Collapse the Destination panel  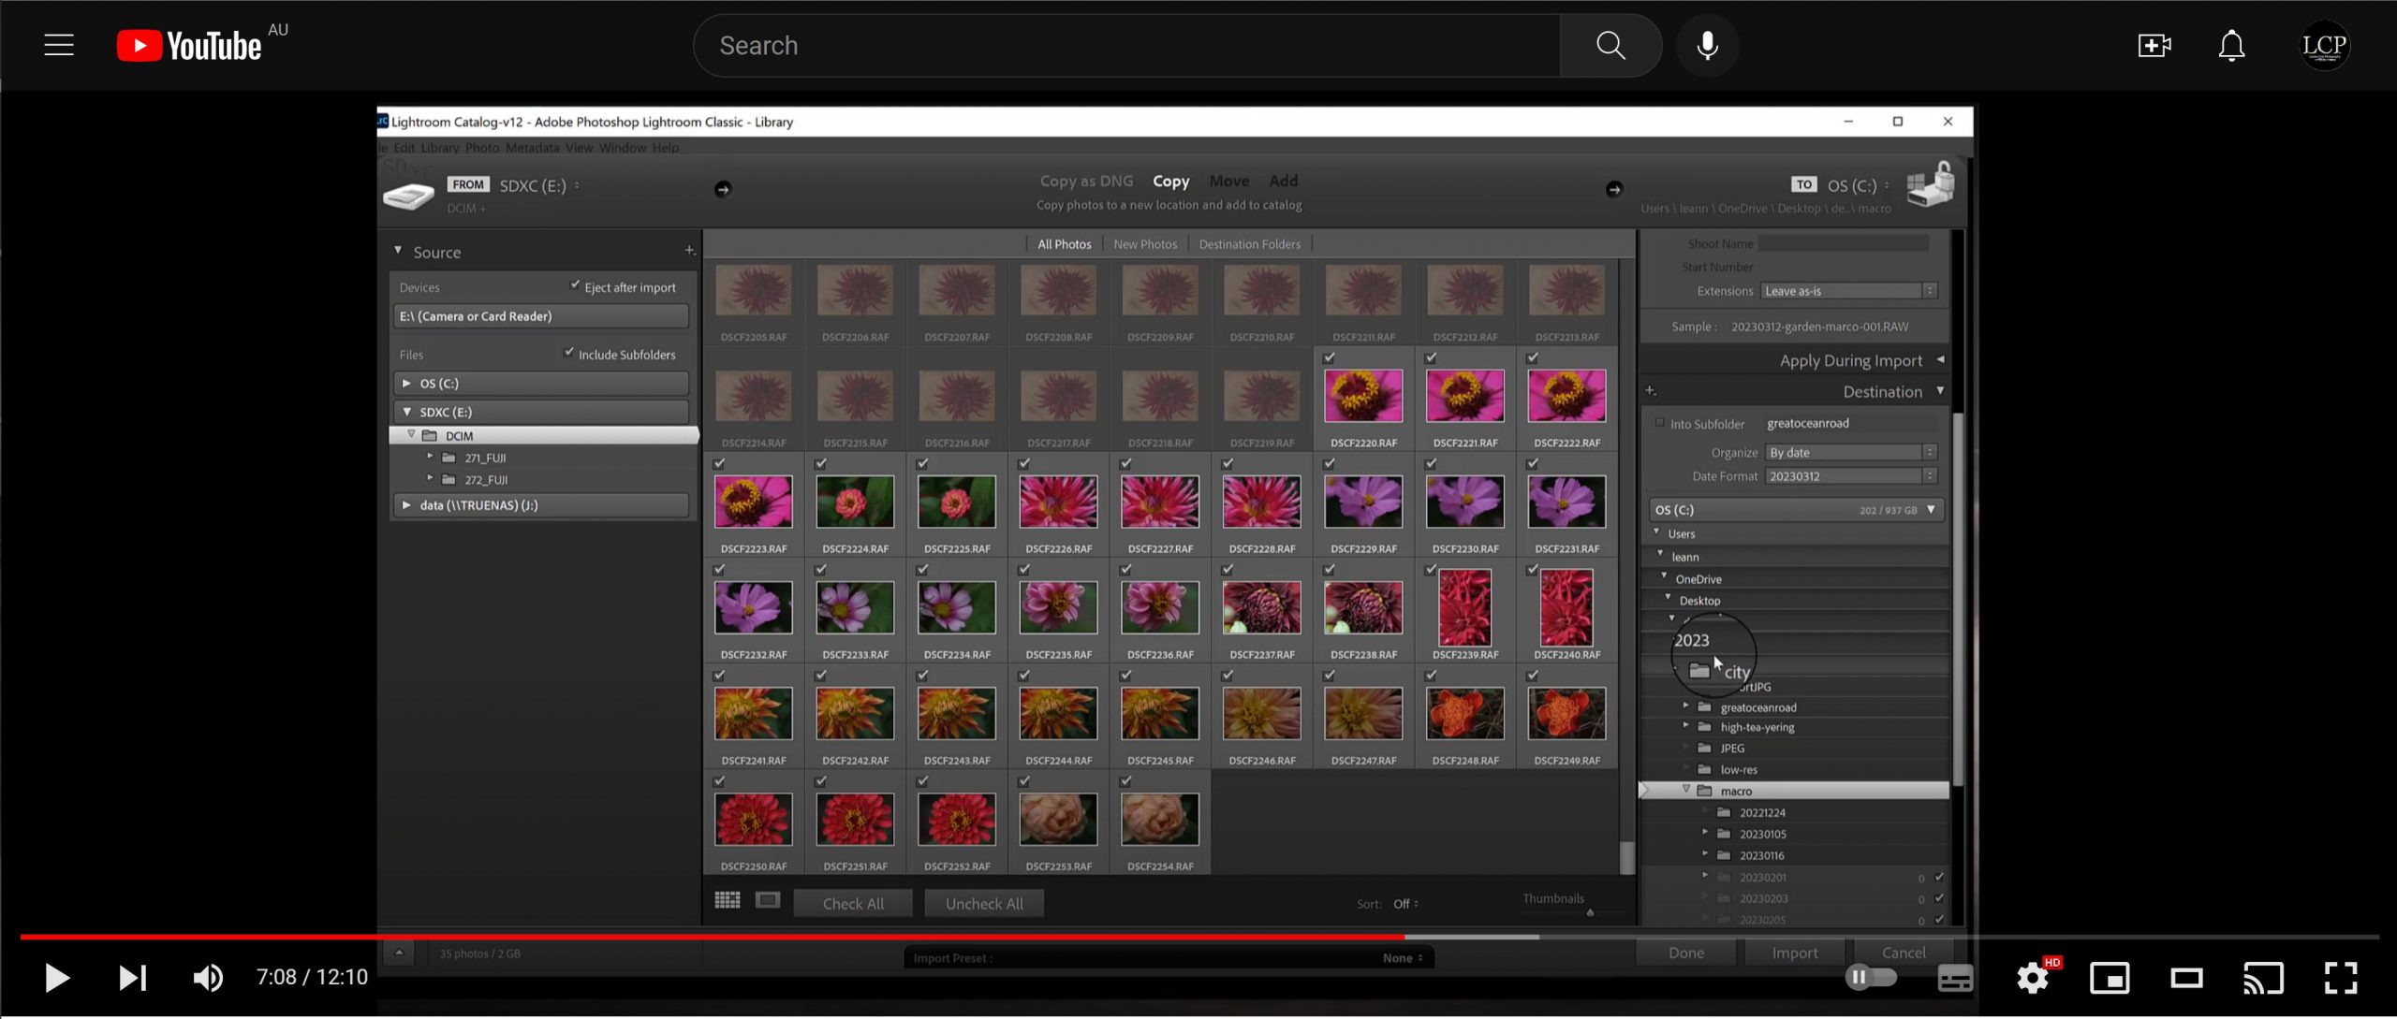point(1940,391)
